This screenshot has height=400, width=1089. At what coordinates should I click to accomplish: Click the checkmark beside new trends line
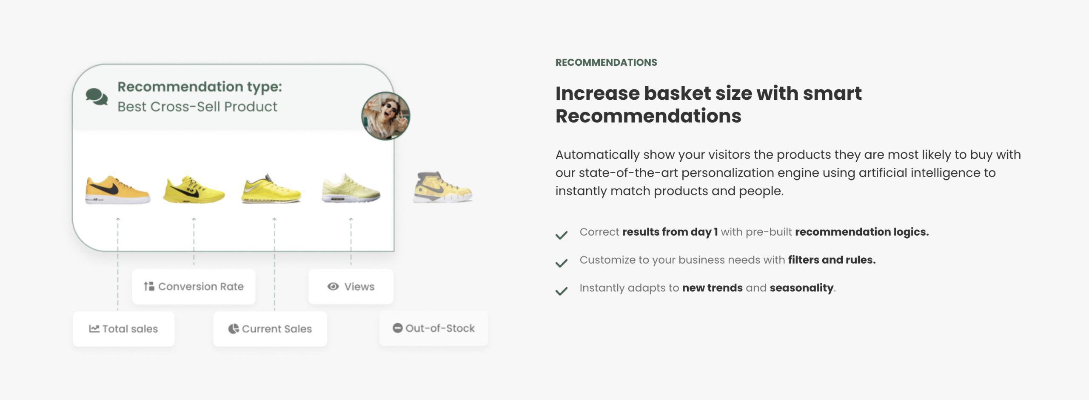tap(562, 291)
